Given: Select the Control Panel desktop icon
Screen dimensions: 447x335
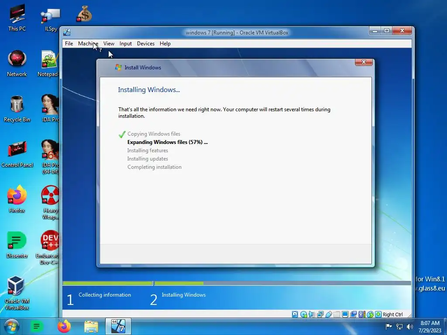Looking at the screenshot, I should 17,154.
